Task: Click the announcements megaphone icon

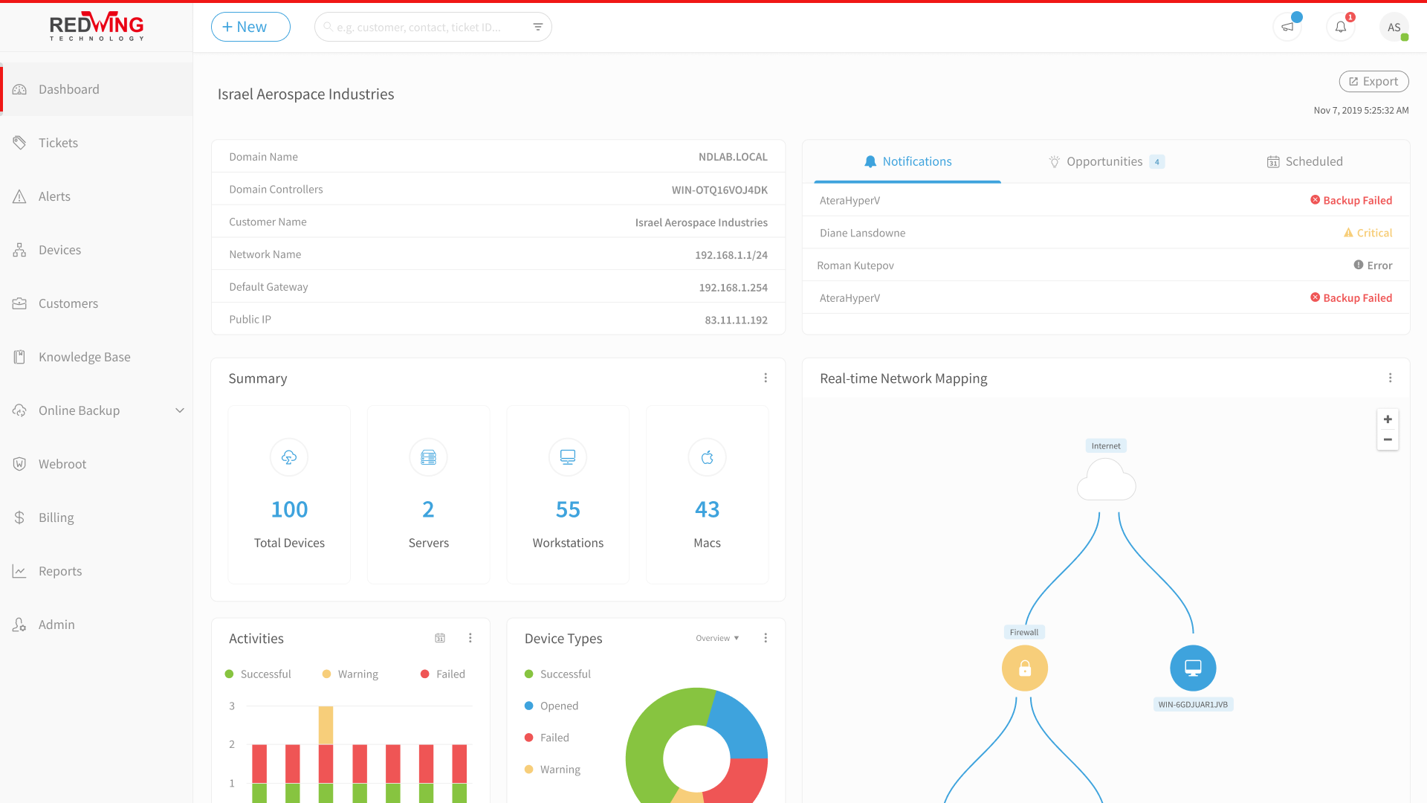Action: 1287,28
